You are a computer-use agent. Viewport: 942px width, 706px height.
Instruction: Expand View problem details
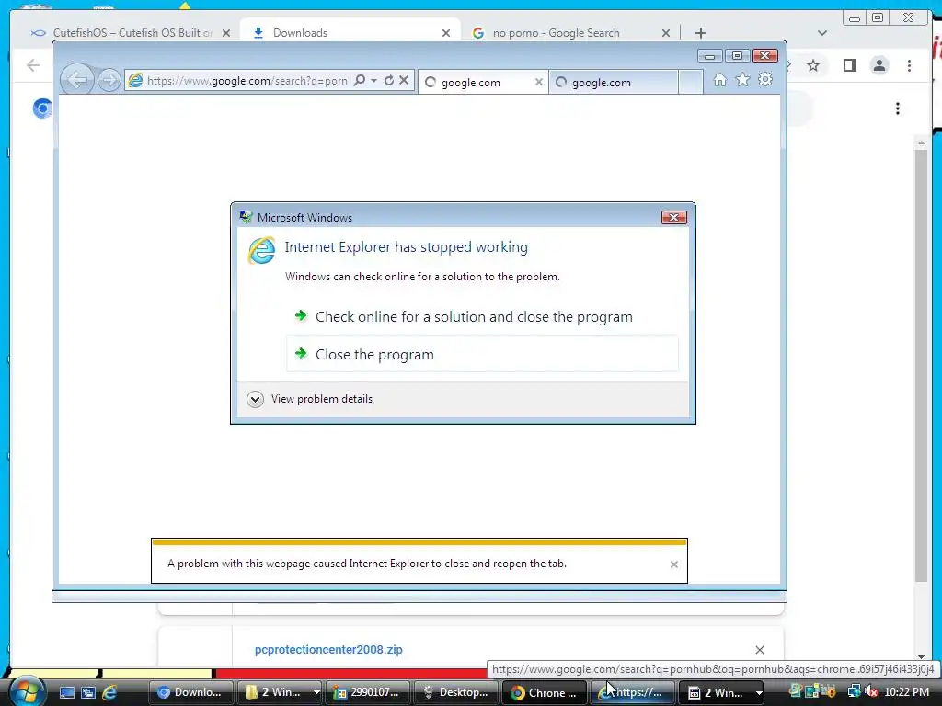310,399
